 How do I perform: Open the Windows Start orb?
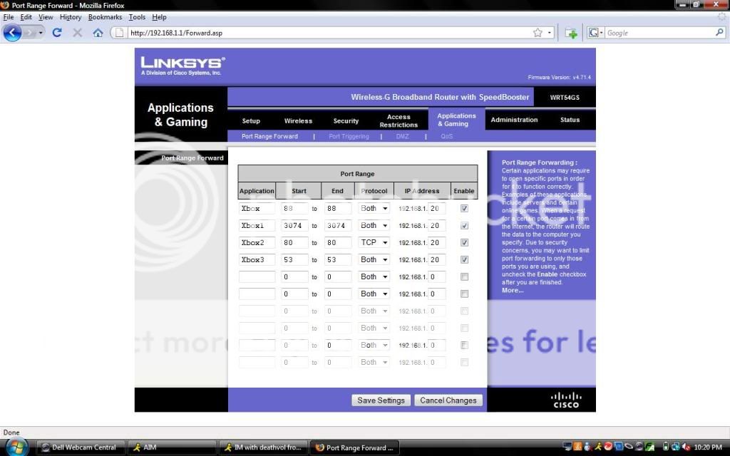(17, 447)
